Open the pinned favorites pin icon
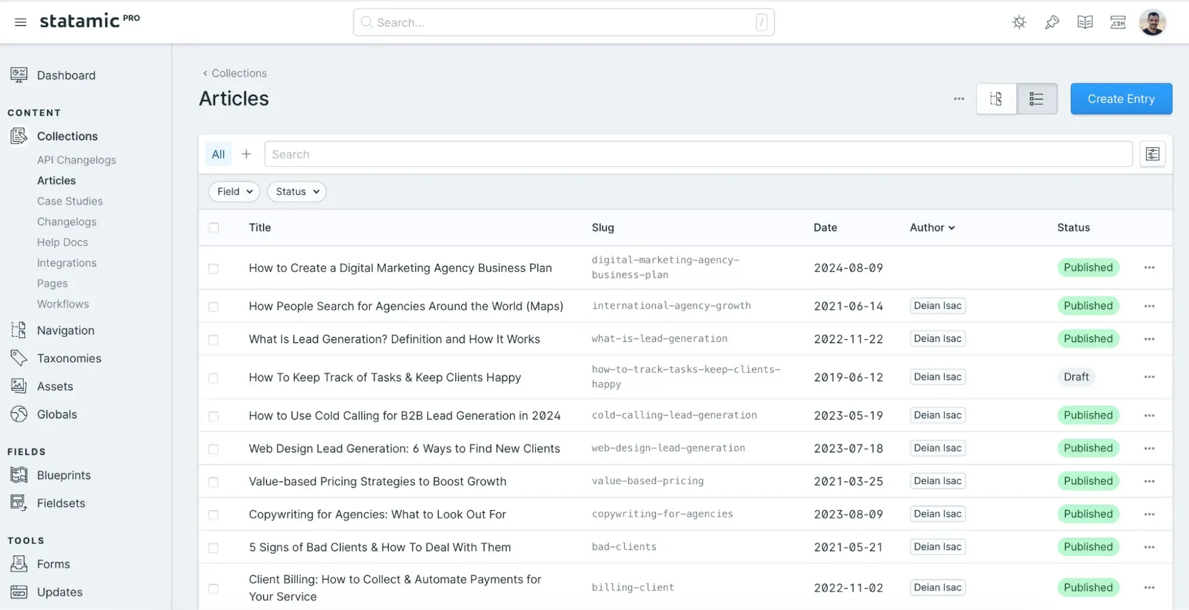The width and height of the screenshot is (1189, 610). click(1052, 23)
